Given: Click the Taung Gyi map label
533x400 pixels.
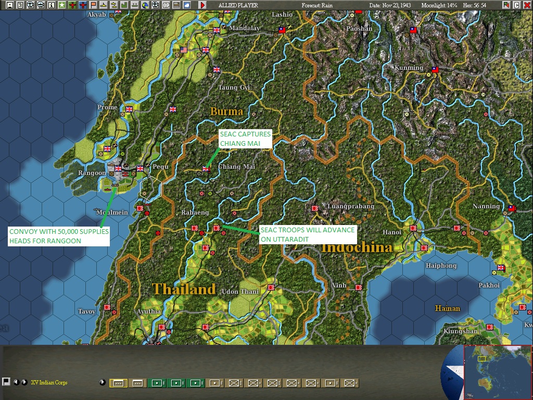Looking at the screenshot, I should pyautogui.click(x=234, y=87).
